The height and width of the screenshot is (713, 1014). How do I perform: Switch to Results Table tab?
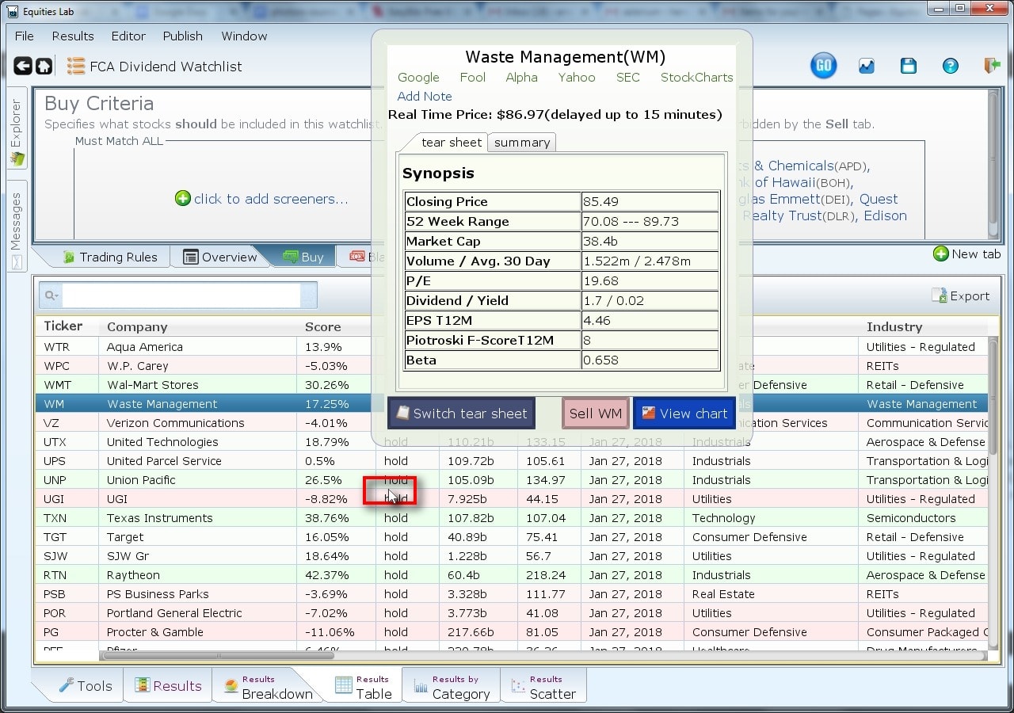363,687
